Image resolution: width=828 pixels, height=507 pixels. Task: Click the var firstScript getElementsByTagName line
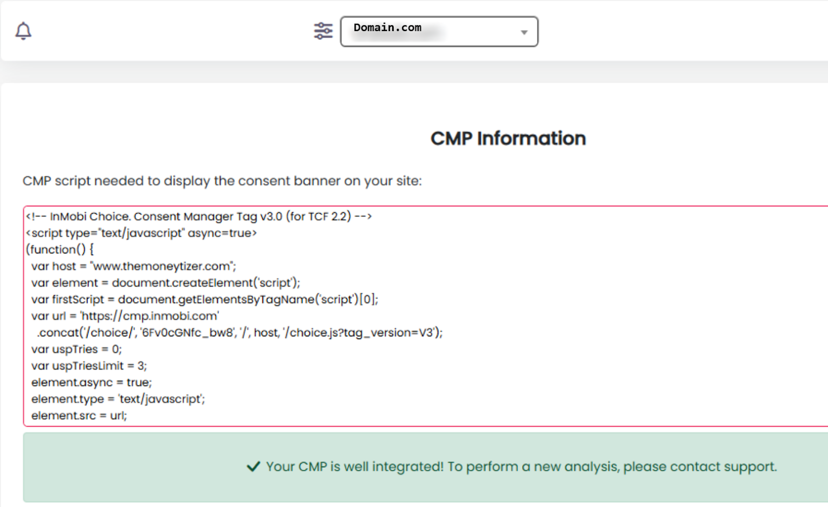coord(204,299)
